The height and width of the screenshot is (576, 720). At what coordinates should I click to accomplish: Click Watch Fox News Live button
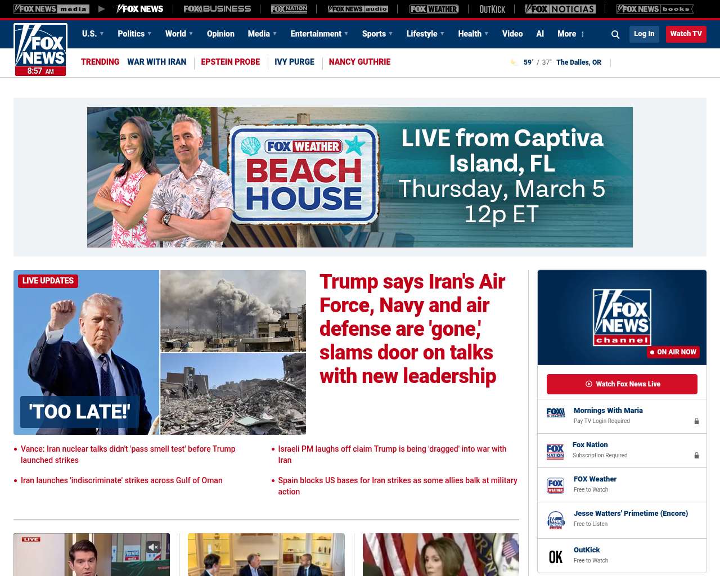622,384
